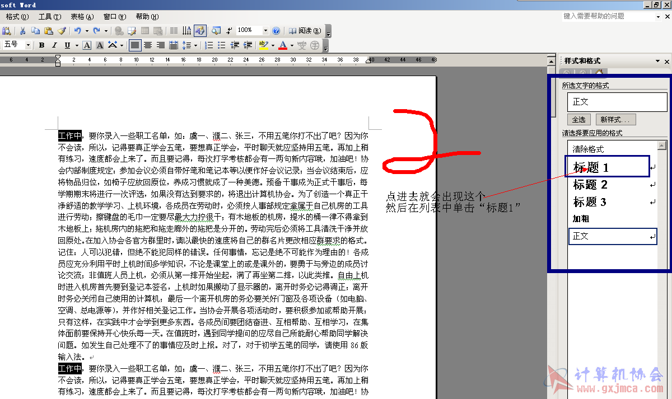
Task: Open the 格式 menu
Action: click(x=17, y=16)
